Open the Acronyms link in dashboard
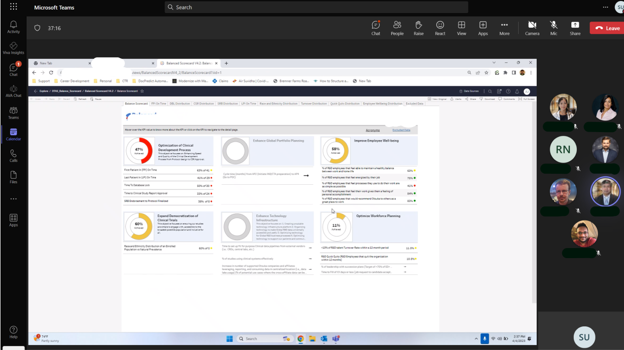 (373, 130)
